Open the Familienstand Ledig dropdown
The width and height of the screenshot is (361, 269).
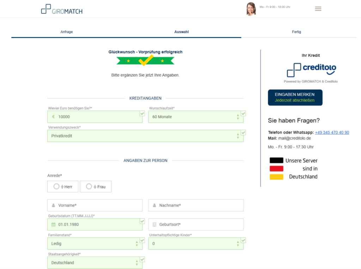[94, 244]
